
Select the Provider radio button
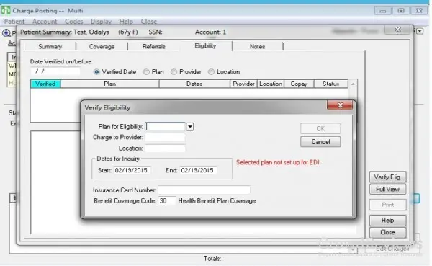[x=174, y=72]
